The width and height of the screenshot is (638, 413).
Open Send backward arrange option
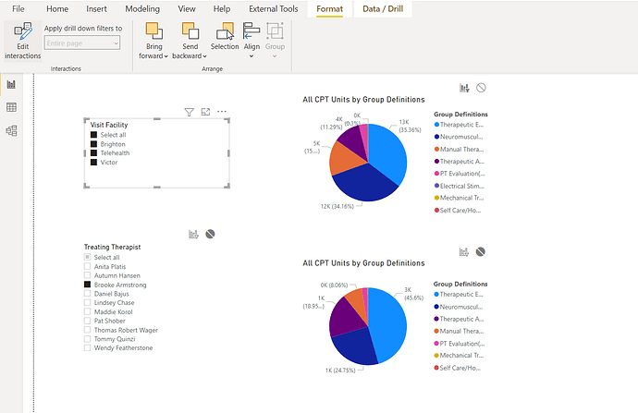pos(190,41)
